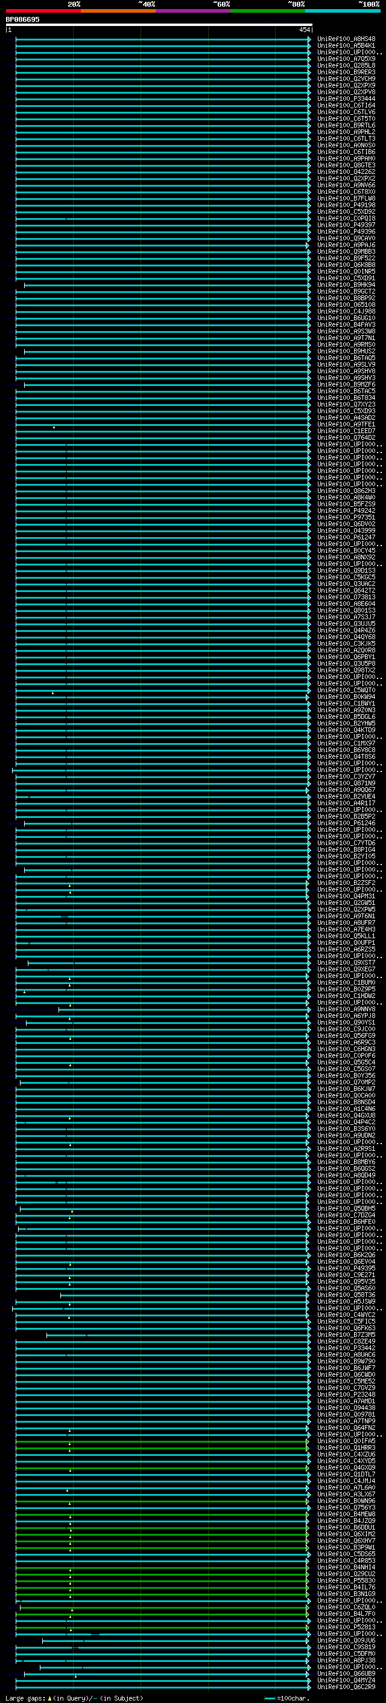Select the UniRef100_A8UFR7 label
Viewport: 386px width, 1703px height.
coord(346,923)
